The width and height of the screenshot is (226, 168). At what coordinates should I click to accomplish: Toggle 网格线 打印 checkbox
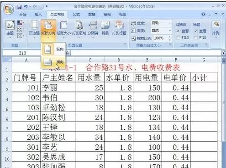178,37
